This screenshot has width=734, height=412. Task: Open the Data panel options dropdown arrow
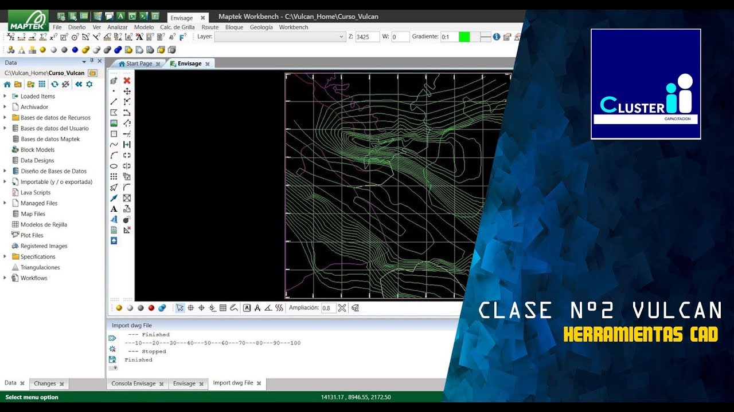point(84,61)
